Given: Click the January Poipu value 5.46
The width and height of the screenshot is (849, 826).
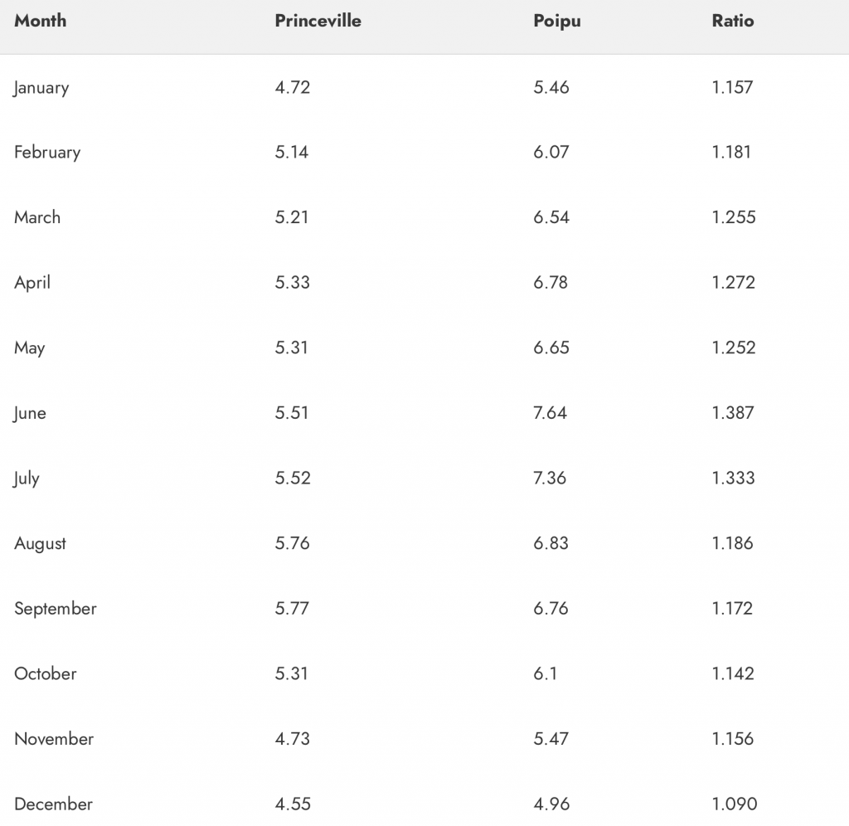Looking at the screenshot, I should pos(551,87).
